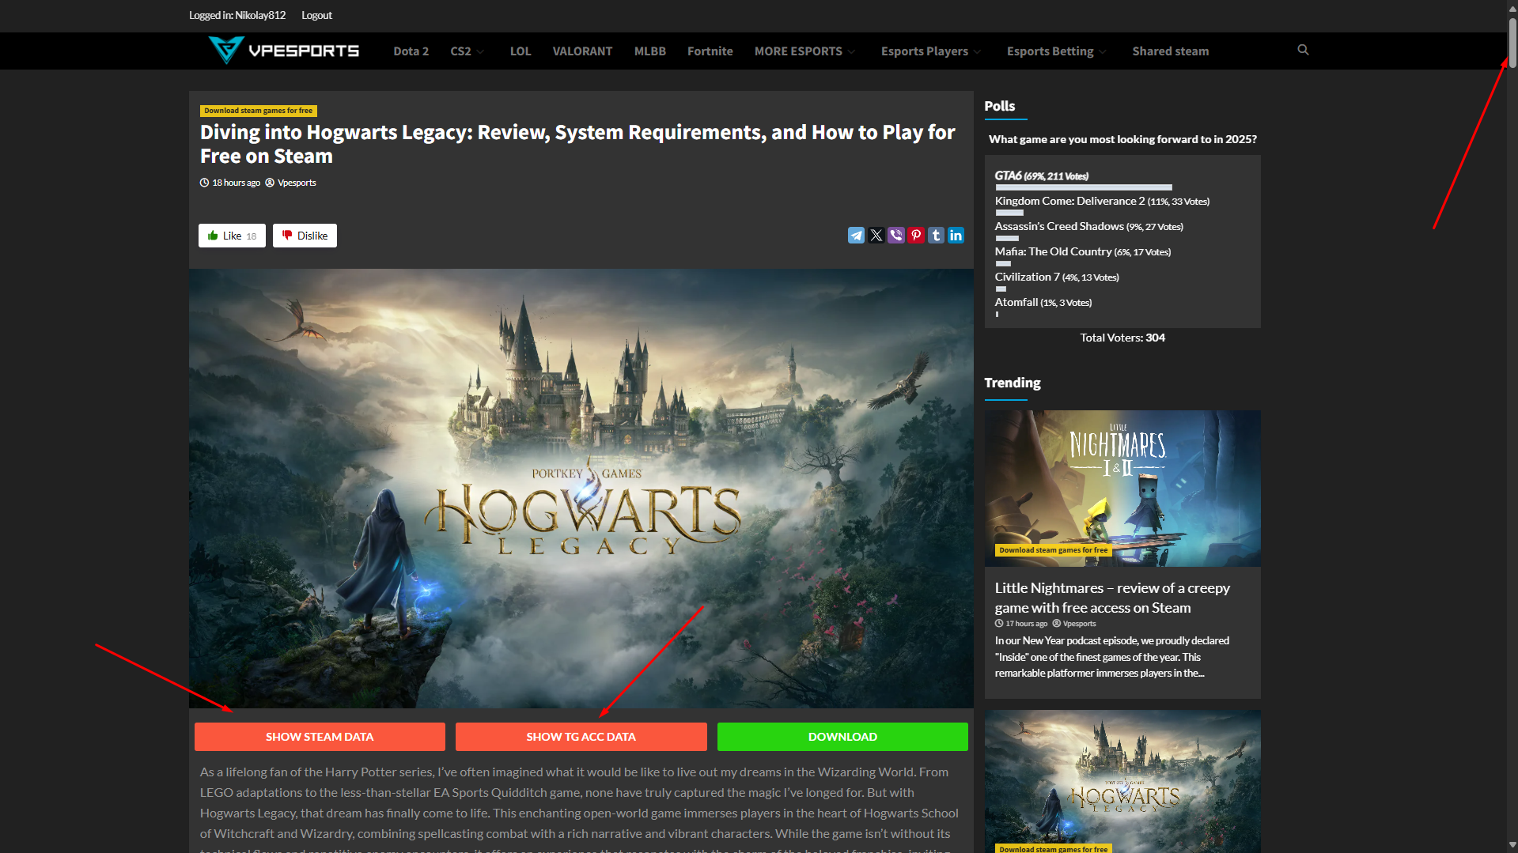1518x853 pixels.
Task: Open the Vpesports author link under title
Action: (x=297, y=183)
